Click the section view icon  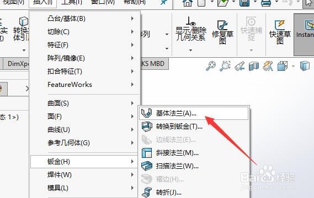(x=254, y=66)
